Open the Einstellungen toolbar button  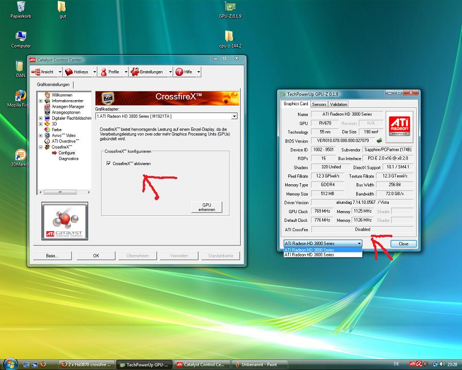(x=147, y=72)
